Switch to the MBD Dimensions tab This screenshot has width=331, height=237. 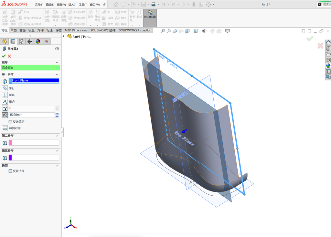click(x=76, y=30)
